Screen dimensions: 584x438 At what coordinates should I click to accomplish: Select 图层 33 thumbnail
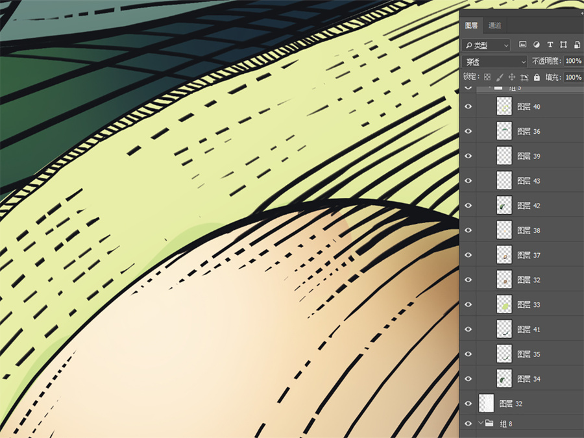(x=504, y=305)
